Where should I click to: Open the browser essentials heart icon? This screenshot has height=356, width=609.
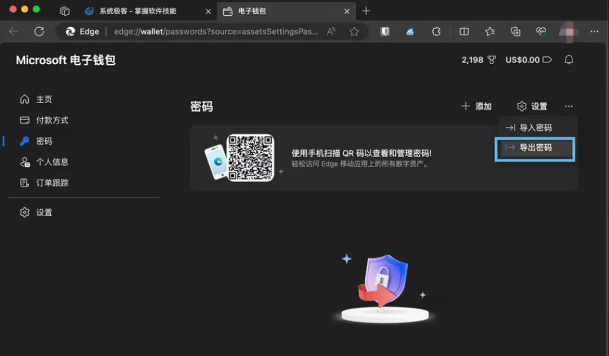point(541,32)
